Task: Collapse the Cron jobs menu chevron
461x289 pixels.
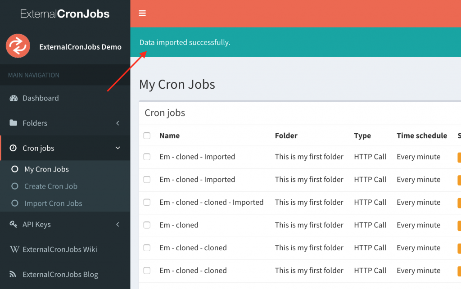Action: tap(118, 148)
